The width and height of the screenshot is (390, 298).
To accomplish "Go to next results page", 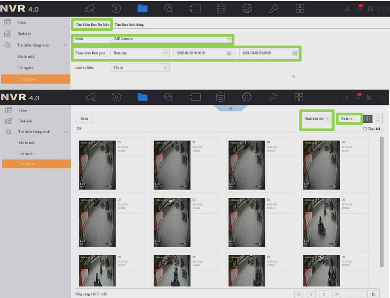I will click(324, 294).
